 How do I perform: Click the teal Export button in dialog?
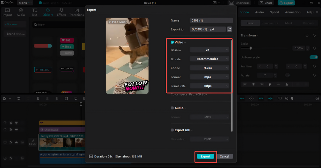tap(205, 156)
